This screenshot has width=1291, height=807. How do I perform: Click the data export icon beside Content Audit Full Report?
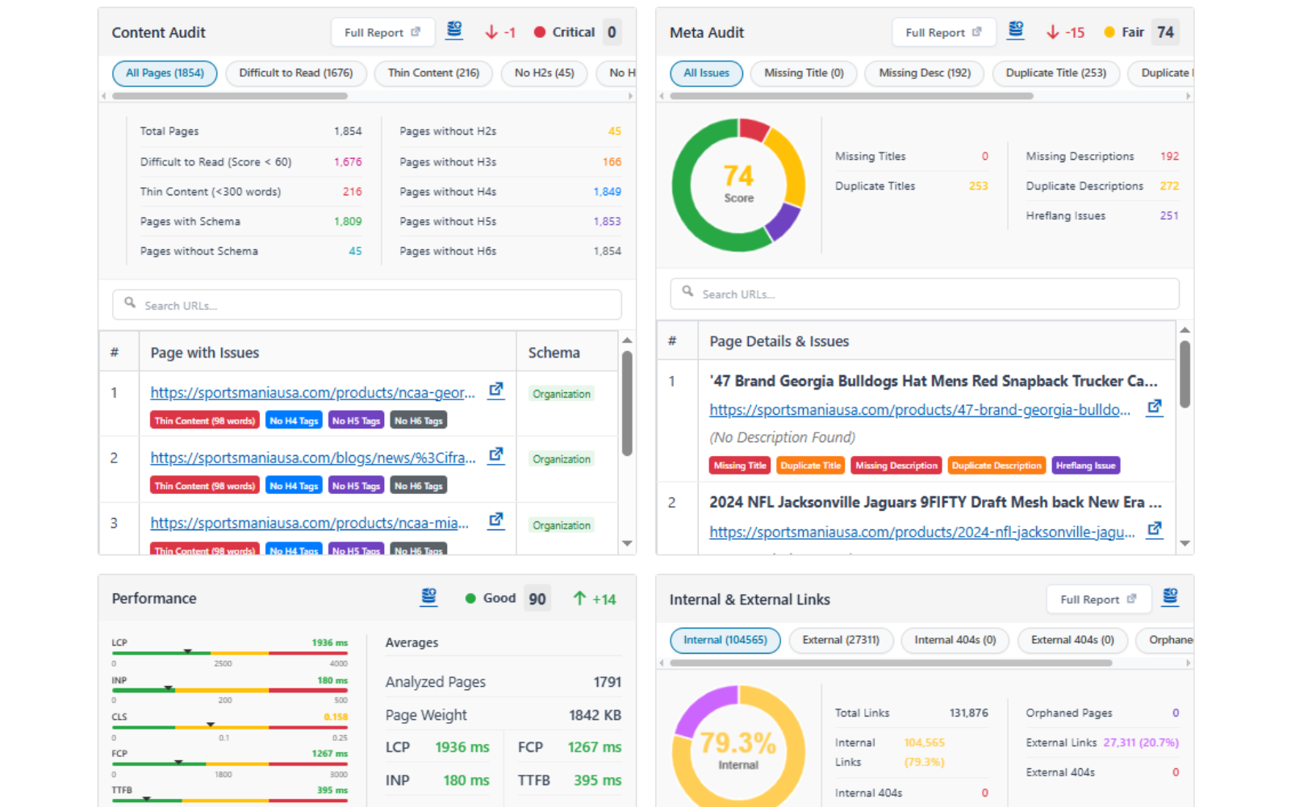[x=454, y=31]
